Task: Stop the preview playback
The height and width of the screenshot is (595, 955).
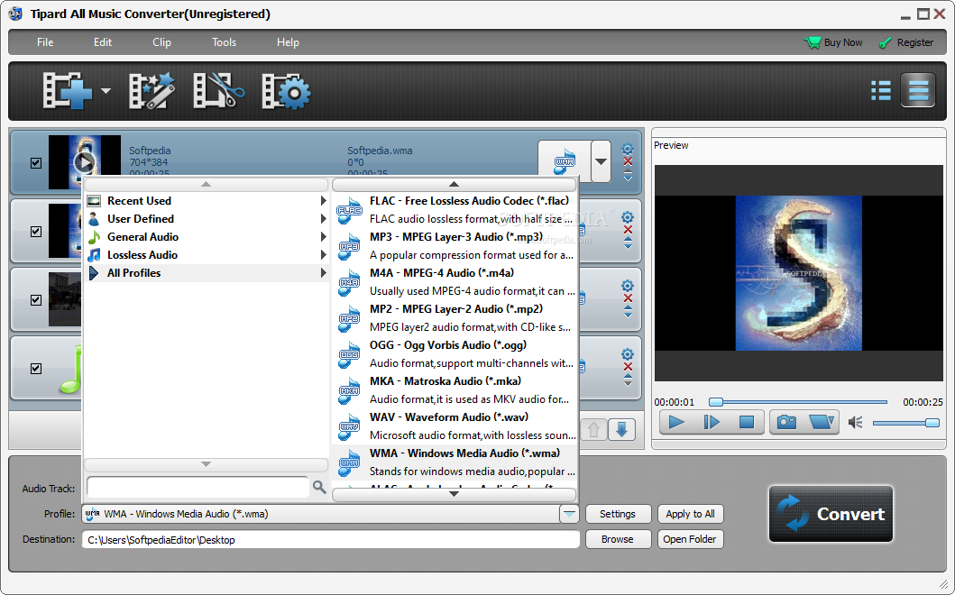Action: click(746, 422)
